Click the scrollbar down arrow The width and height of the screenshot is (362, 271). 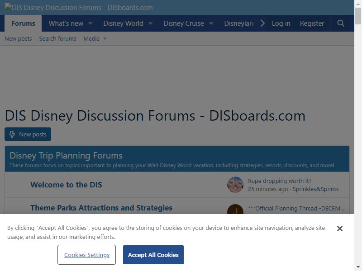[358, 268]
